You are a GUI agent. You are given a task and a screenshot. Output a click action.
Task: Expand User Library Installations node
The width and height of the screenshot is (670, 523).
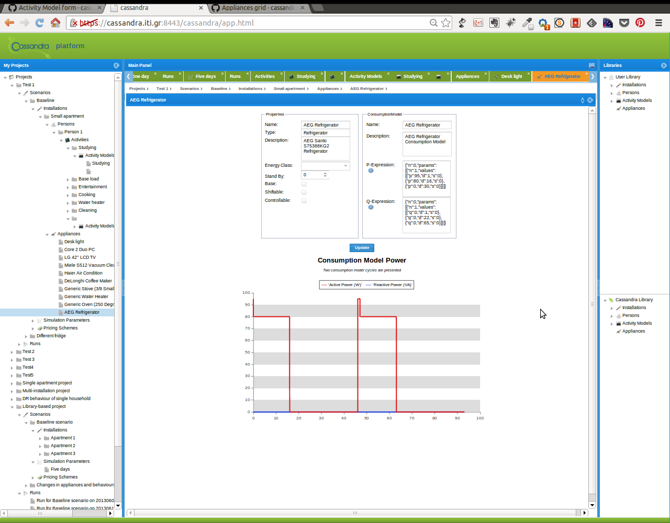(611, 85)
